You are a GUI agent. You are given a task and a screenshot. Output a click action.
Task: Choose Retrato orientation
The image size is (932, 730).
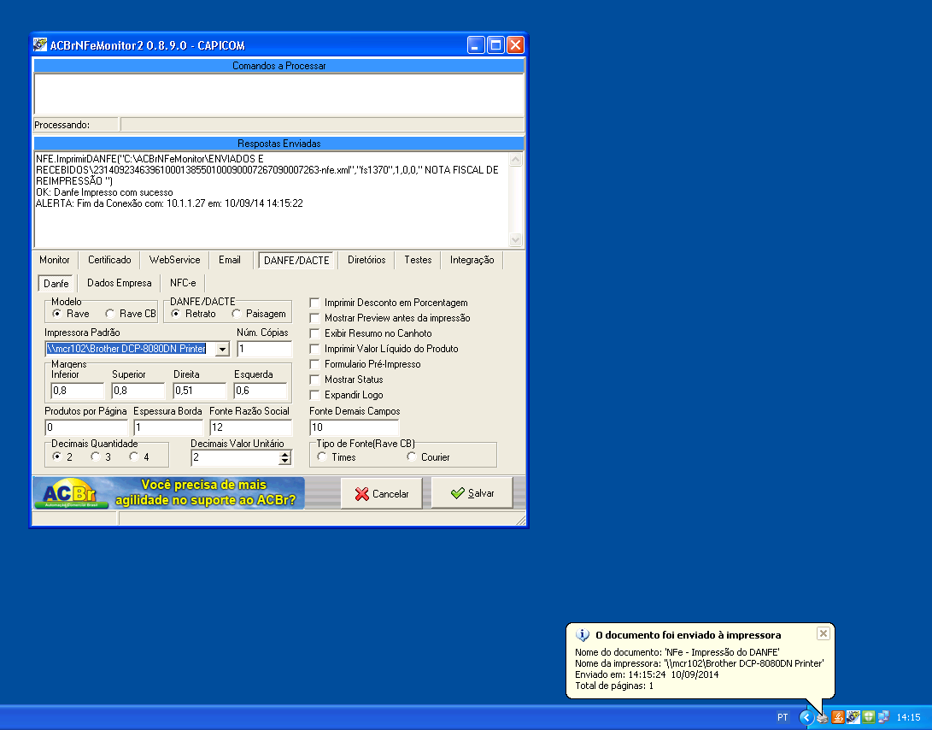(x=176, y=314)
